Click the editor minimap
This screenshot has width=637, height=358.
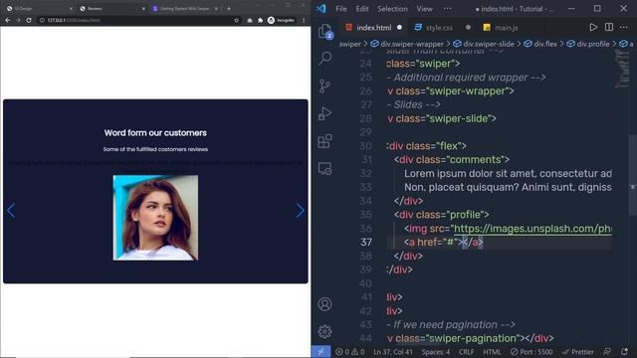(621, 69)
